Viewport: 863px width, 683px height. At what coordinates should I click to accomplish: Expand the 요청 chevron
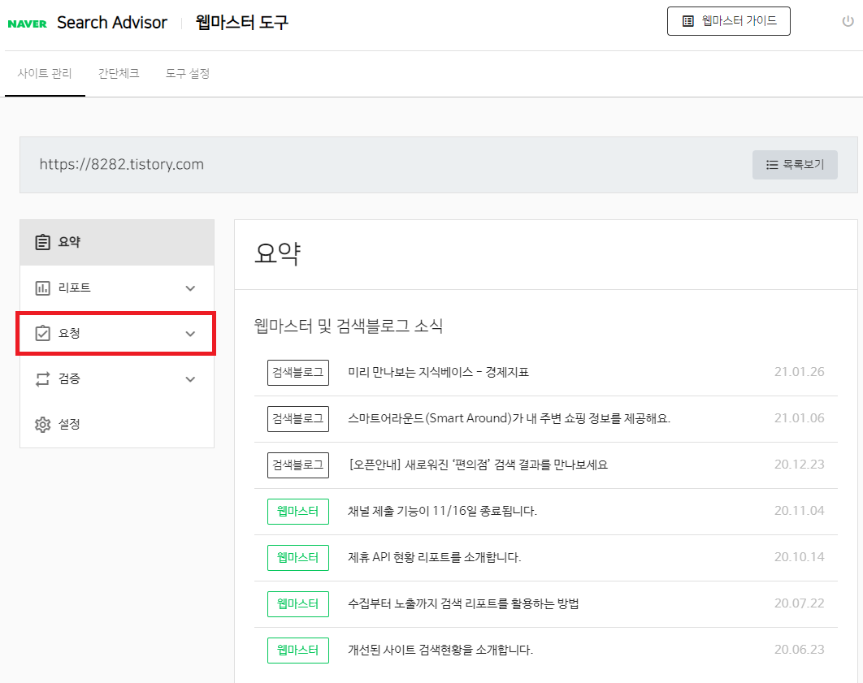click(190, 334)
